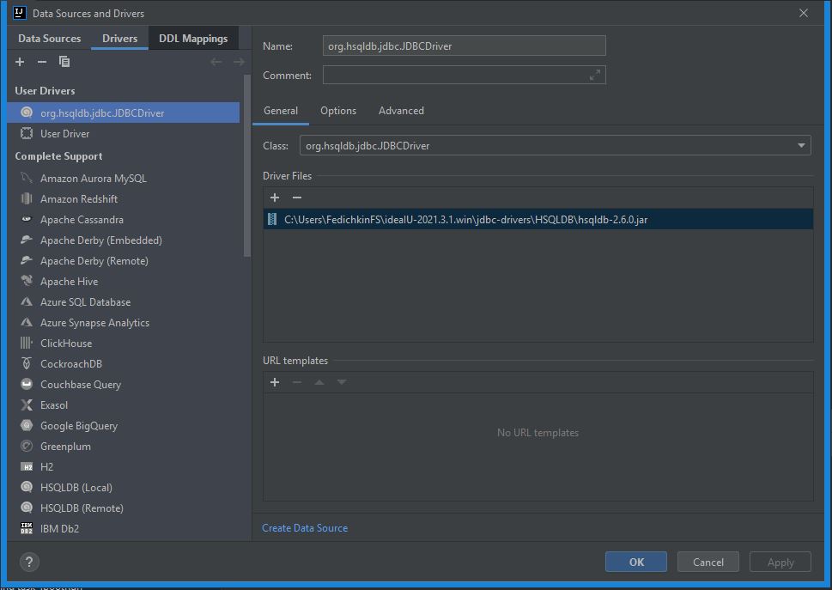Remove the selected driver file
This screenshot has height=590, width=832.
297,198
